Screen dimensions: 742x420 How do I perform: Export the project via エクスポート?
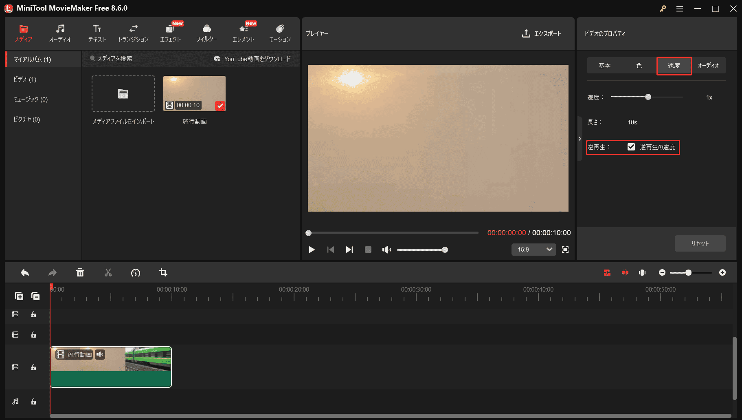point(542,34)
